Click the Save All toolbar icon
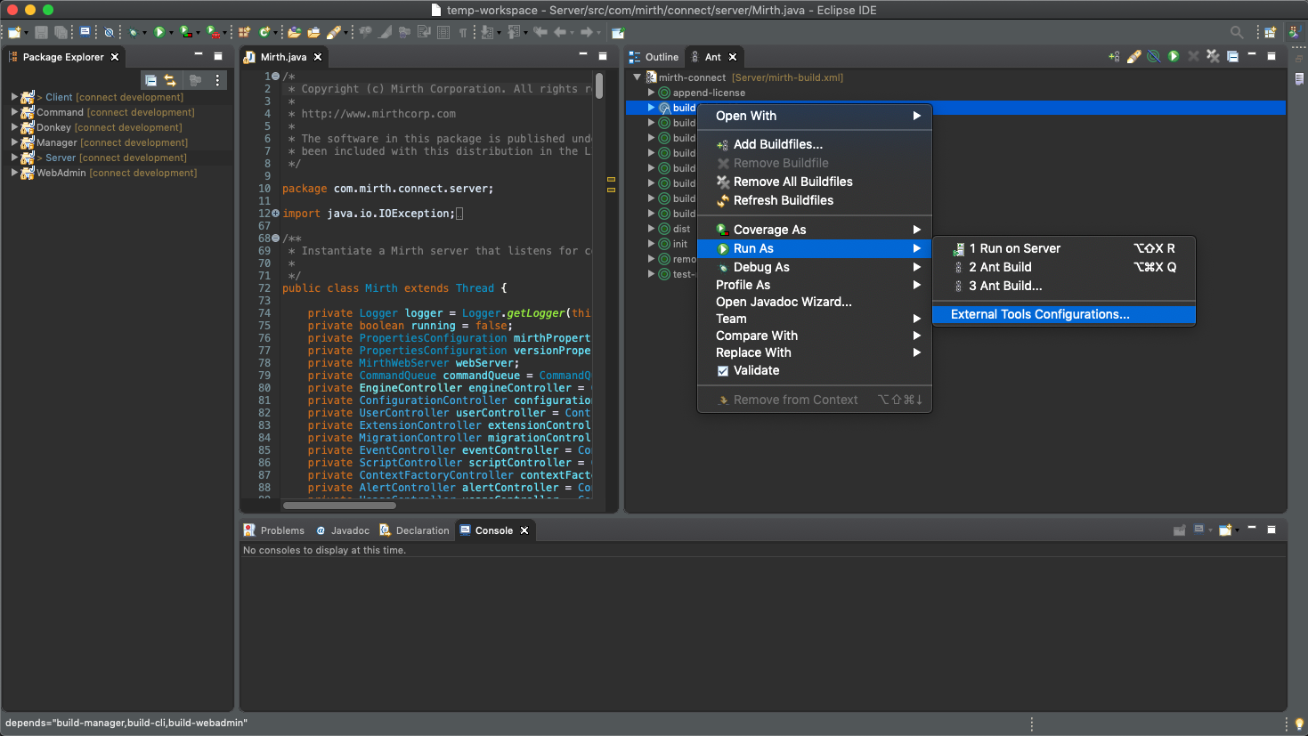The image size is (1308, 736). [x=60, y=32]
